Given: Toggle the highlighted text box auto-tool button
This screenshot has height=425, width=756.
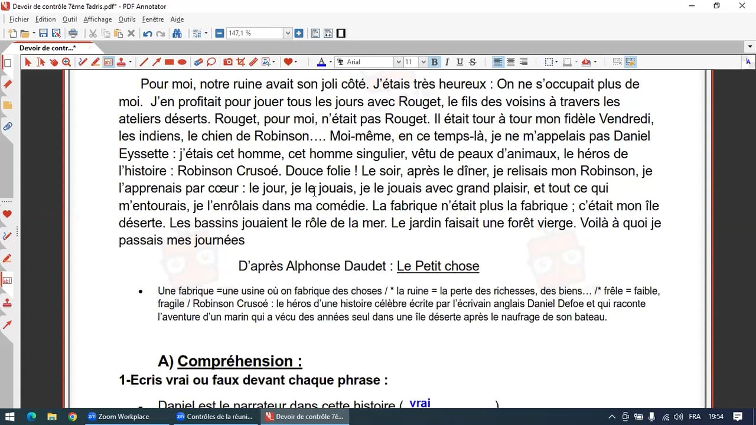Looking at the screenshot, I should (x=630, y=62).
